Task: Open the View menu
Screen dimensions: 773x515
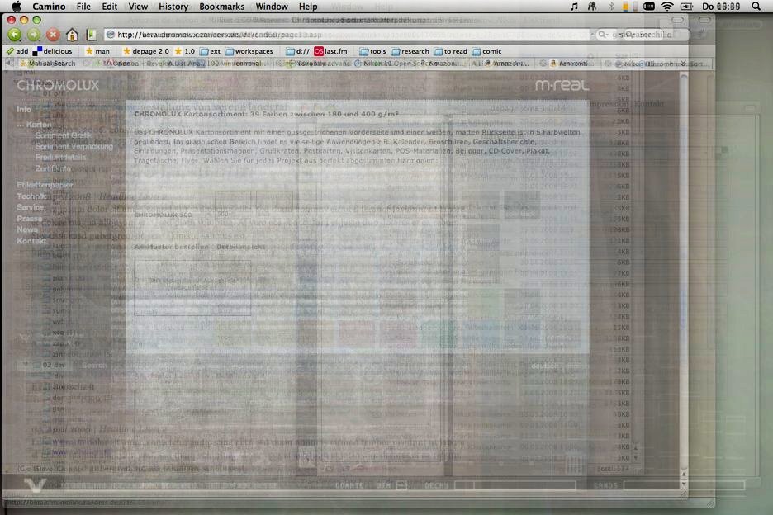Action: tap(138, 7)
